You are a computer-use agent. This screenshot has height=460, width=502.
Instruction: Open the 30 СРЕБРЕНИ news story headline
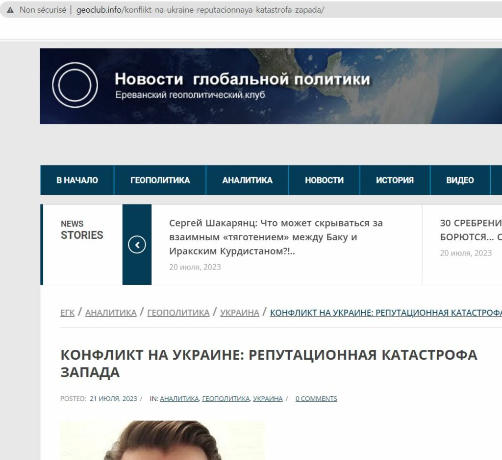(471, 230)
